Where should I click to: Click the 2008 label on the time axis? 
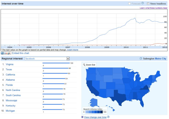point(87,47)
